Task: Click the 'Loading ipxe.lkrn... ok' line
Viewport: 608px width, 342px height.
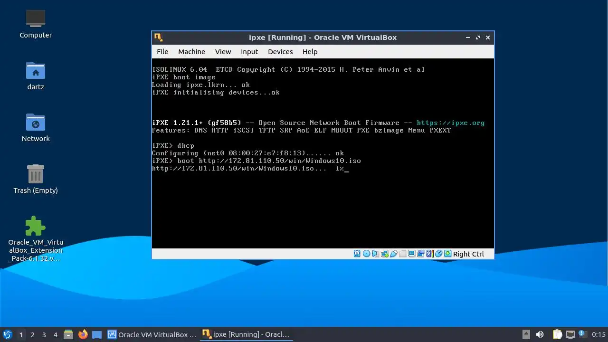Action: point(201,85)
